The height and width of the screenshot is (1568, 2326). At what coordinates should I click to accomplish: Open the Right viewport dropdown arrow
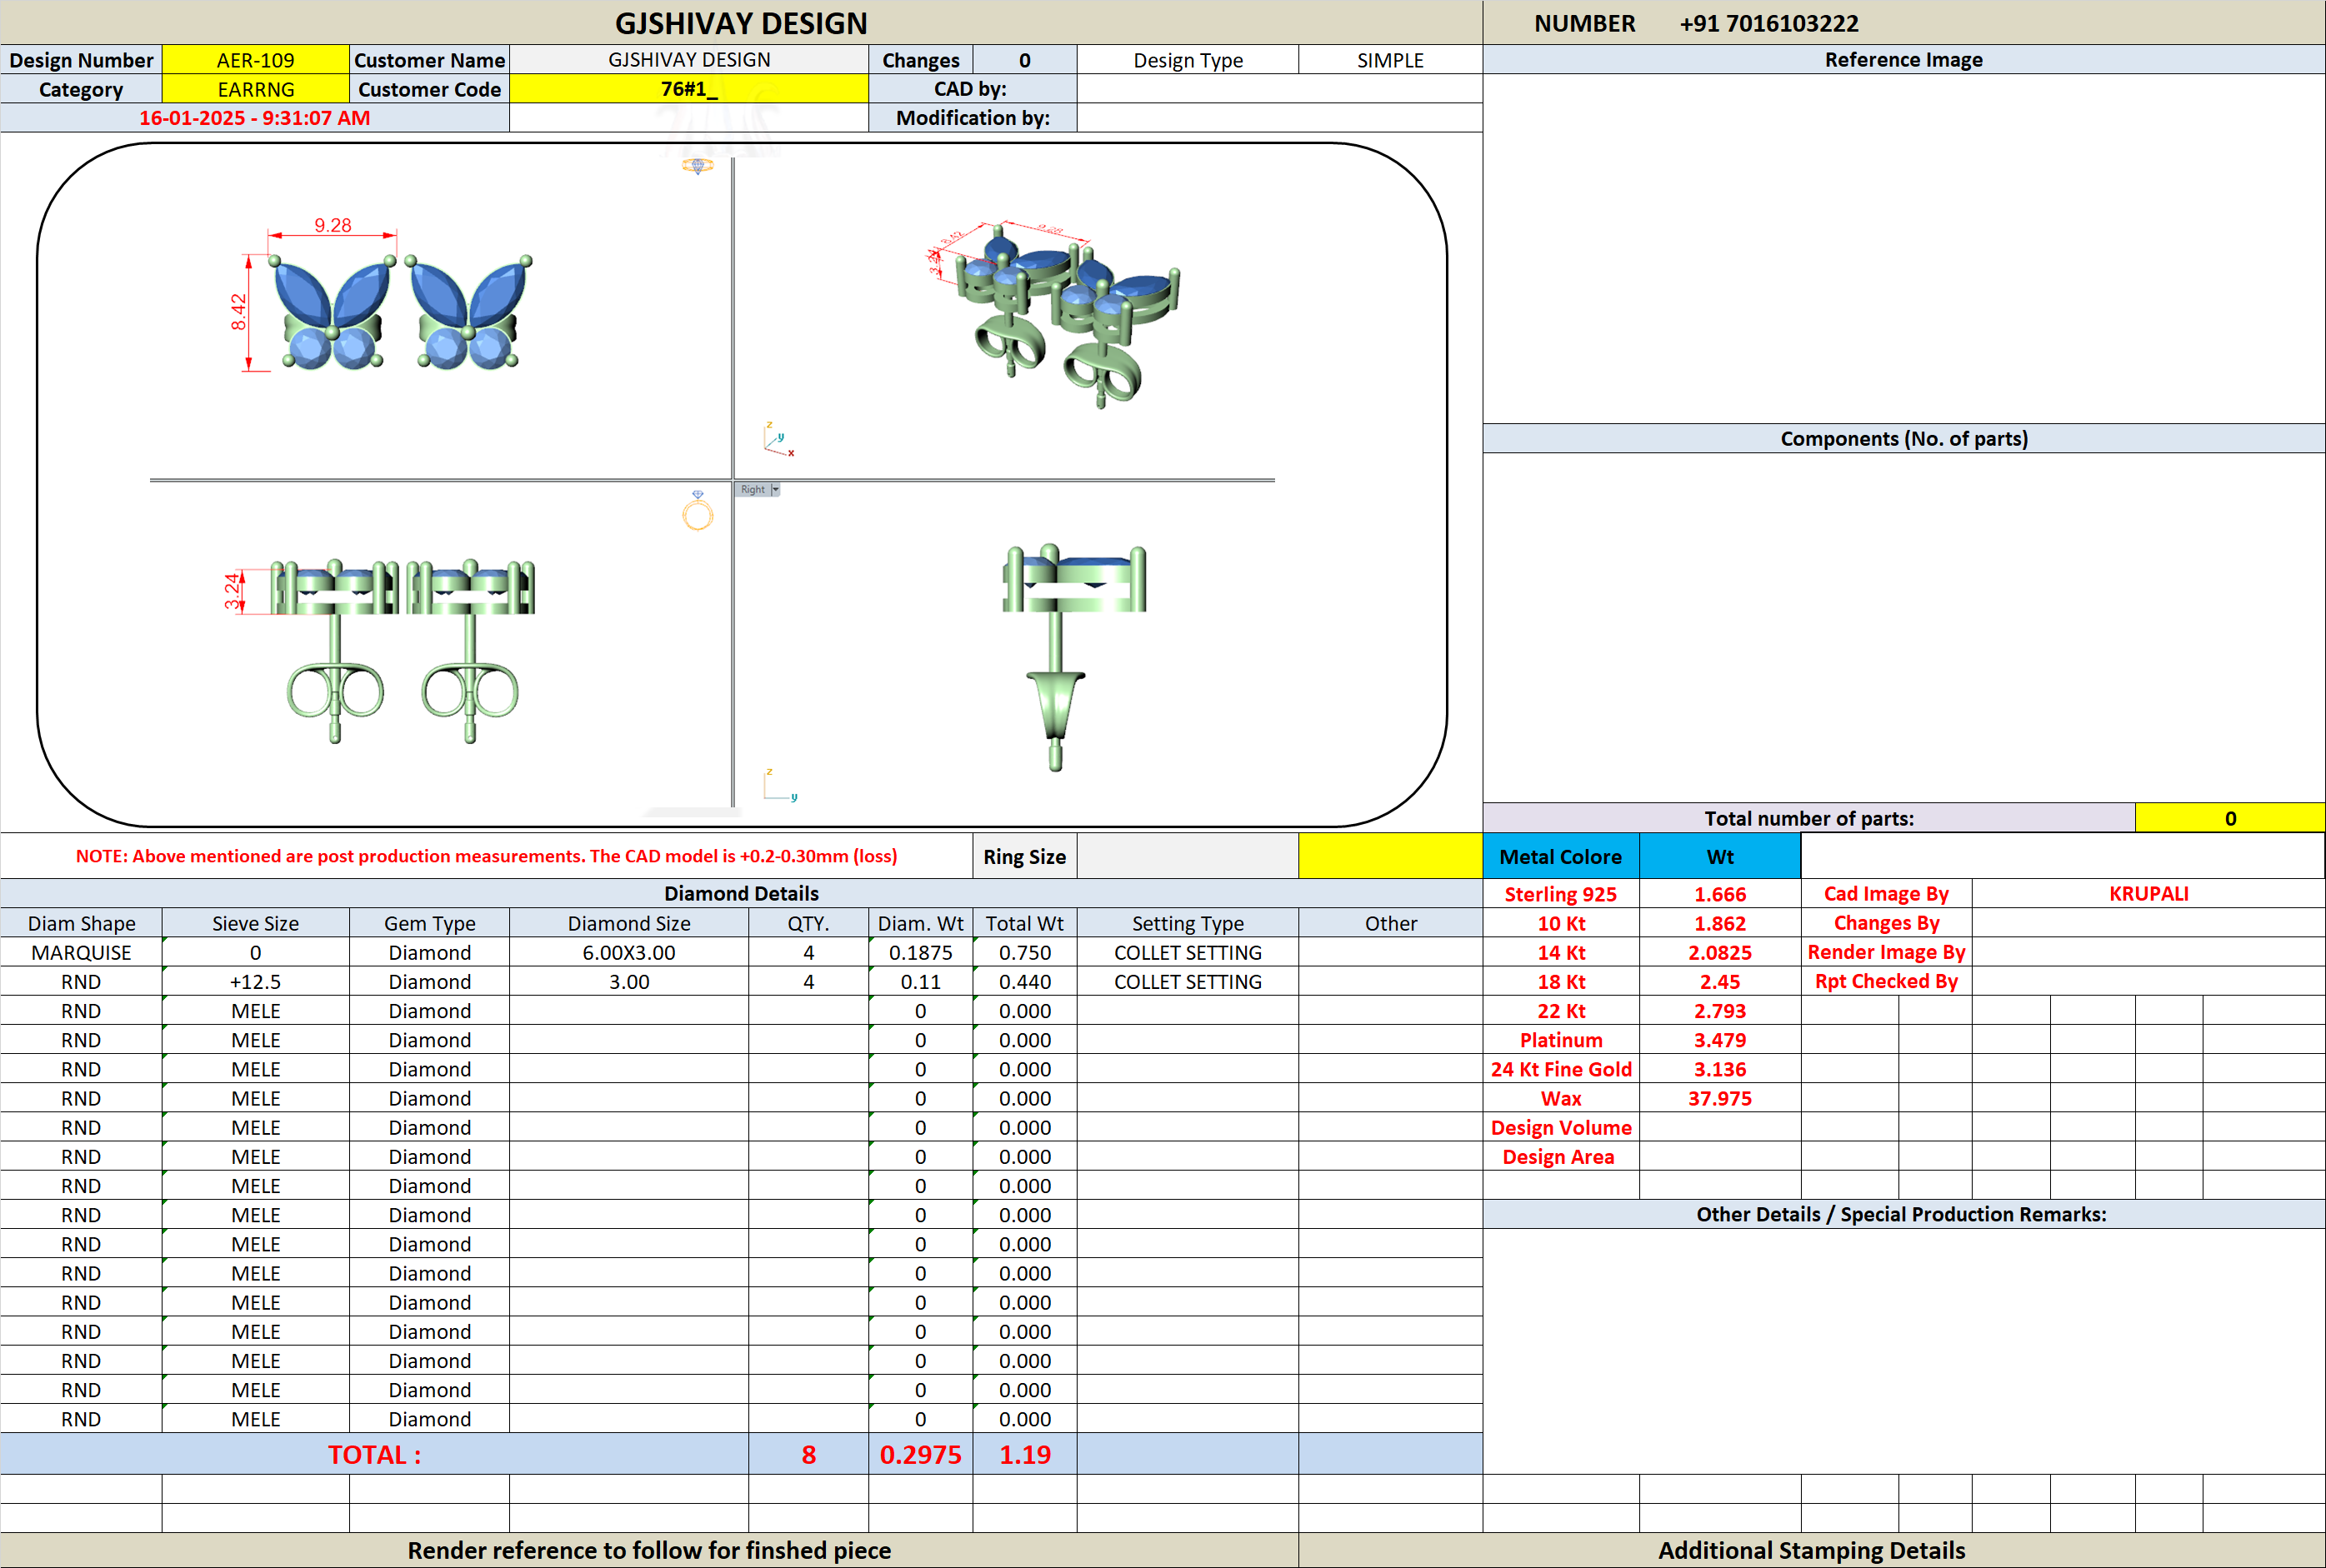tap(775, 489)
